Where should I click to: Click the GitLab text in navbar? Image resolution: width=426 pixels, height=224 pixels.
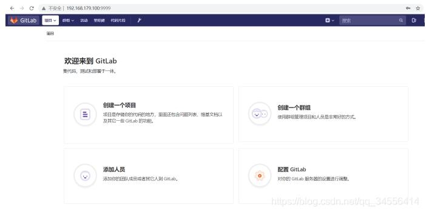(x=29, y=21)
